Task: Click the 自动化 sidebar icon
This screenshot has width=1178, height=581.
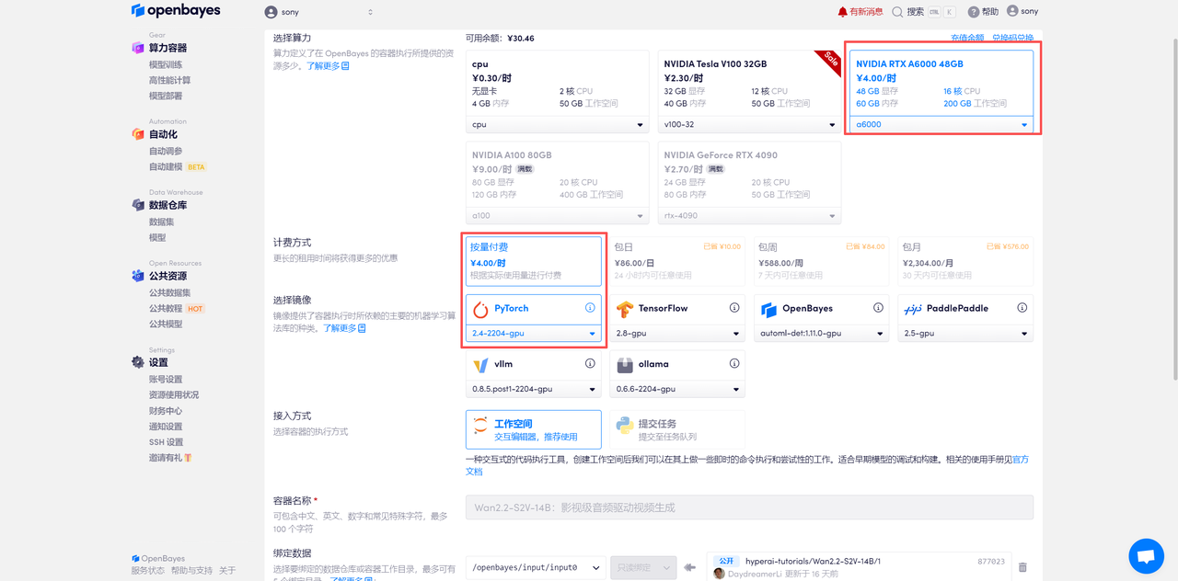Action: click(x=138, y=134)
